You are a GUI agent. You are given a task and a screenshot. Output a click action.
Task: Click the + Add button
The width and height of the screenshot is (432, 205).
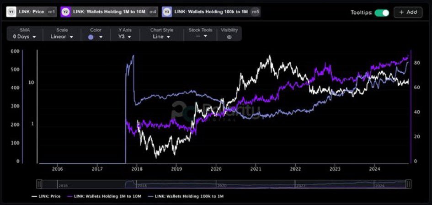click(x=408, y=12)
